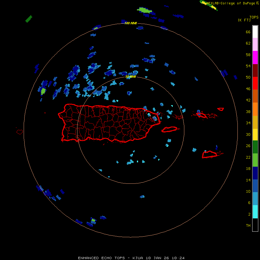Click the legend value '10'
This screenshot has height=260, width=260.
(x=248, y=191)
